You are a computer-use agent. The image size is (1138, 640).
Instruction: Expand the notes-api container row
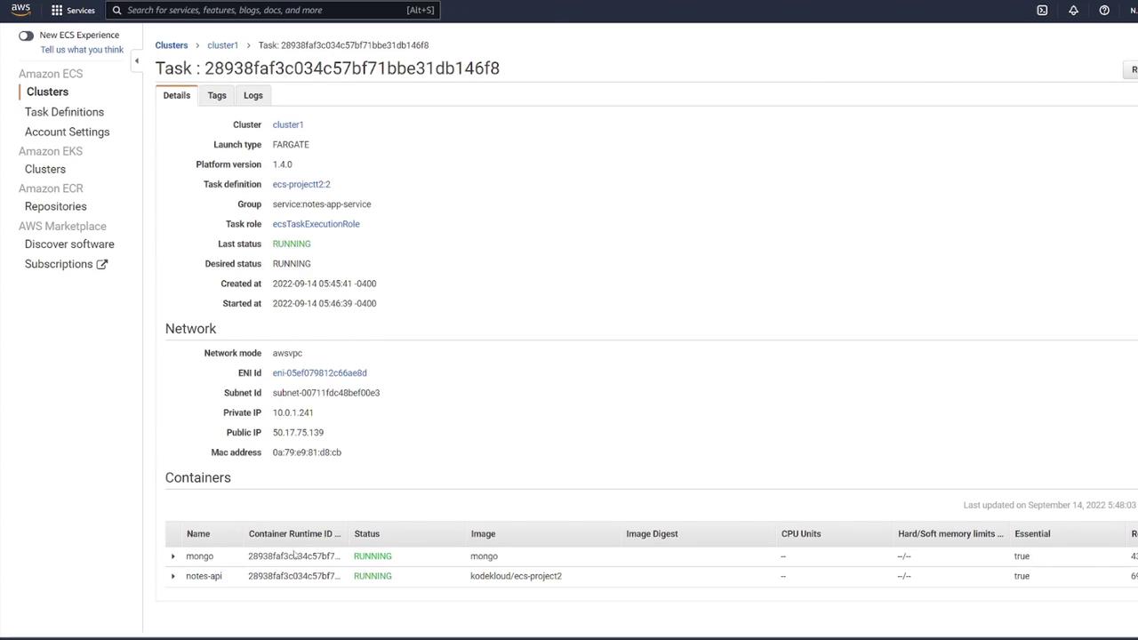tap(173, 576)
